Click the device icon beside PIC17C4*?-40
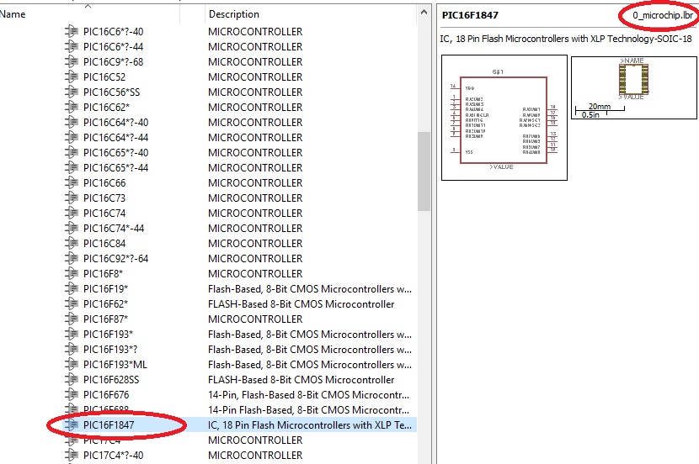Viewport: 699px width, 464px height. click(x=72, y=455)
